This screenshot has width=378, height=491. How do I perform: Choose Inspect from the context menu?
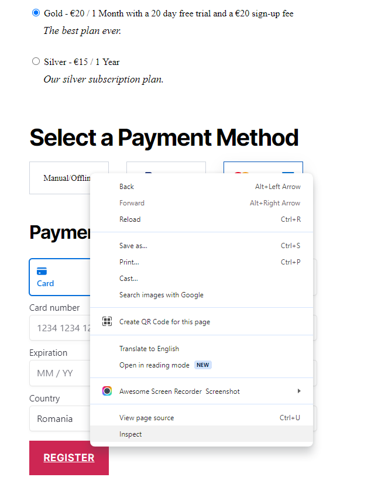(130, 434)
